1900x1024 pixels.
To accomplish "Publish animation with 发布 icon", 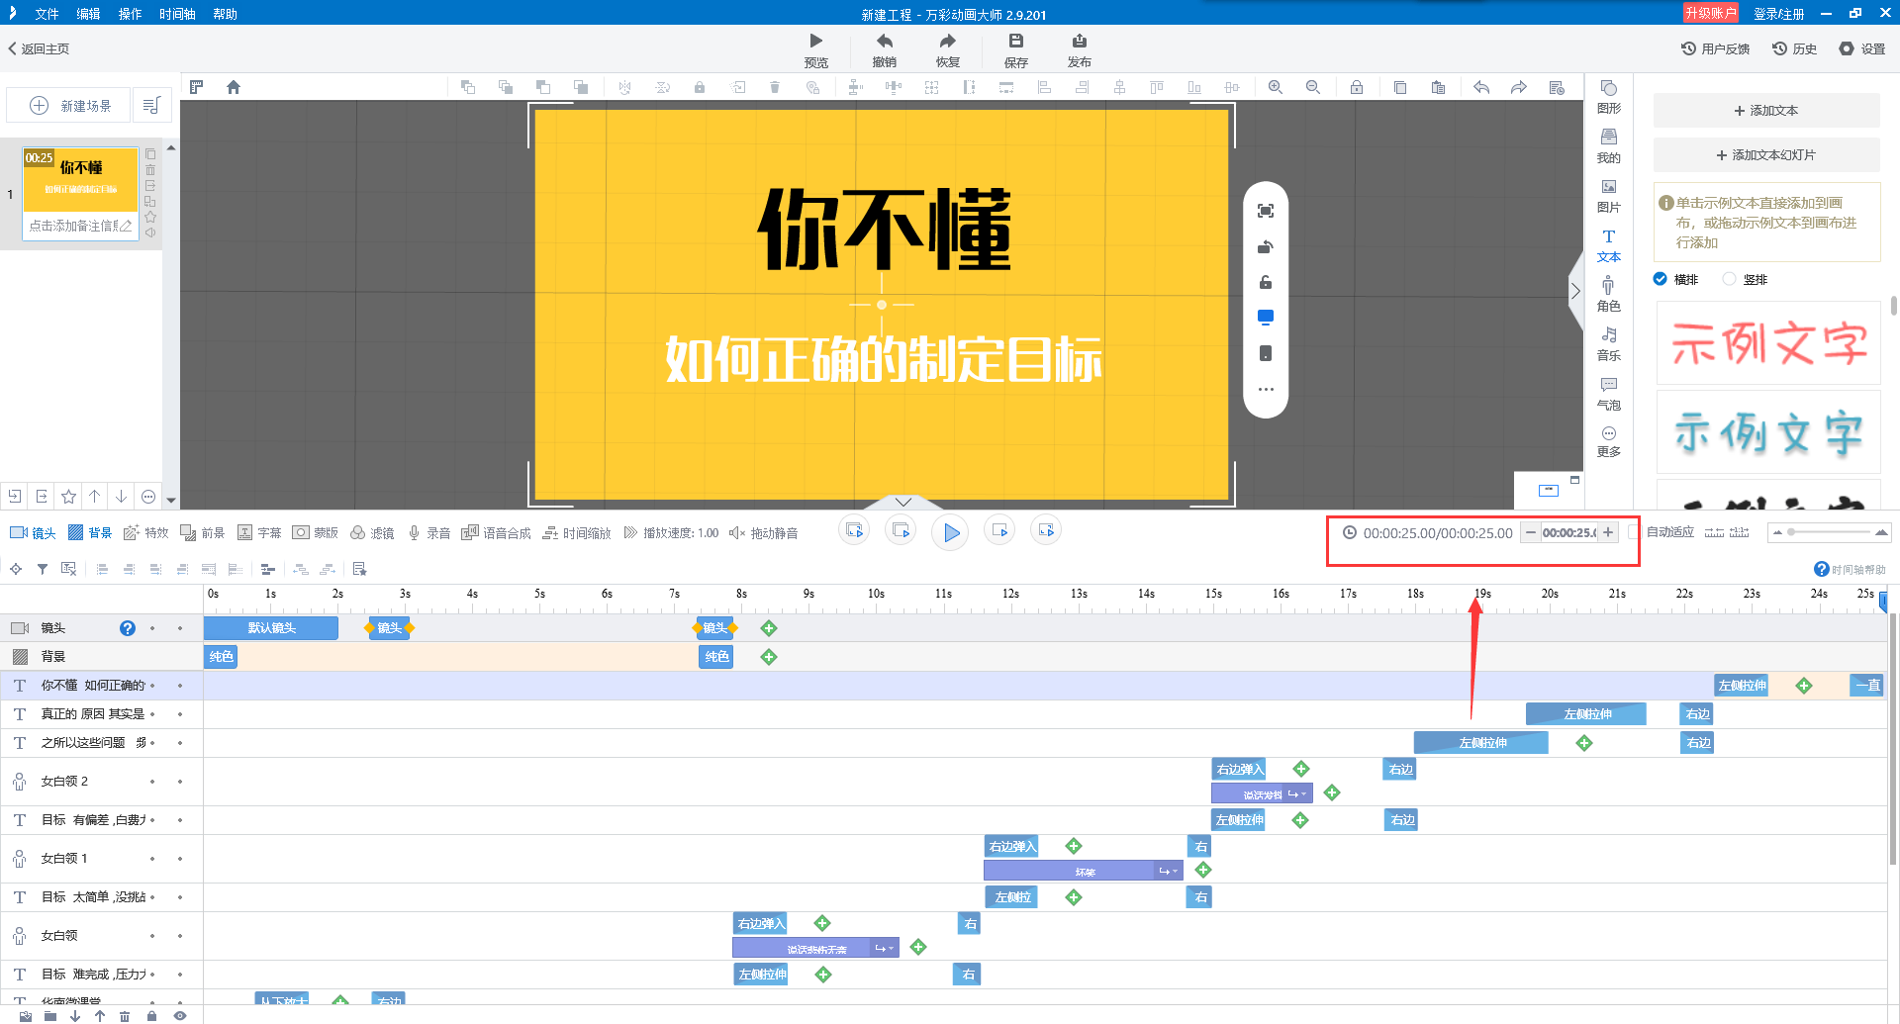I will tap(1079, 42).
